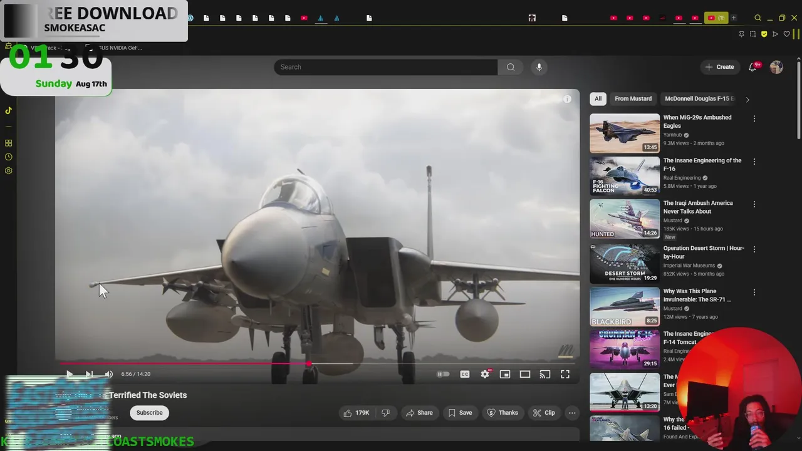Open Operation Desert Storm Hour-by-Hour thumbnail
Viewport: 802px width, 451px height.
pos(625,263)
